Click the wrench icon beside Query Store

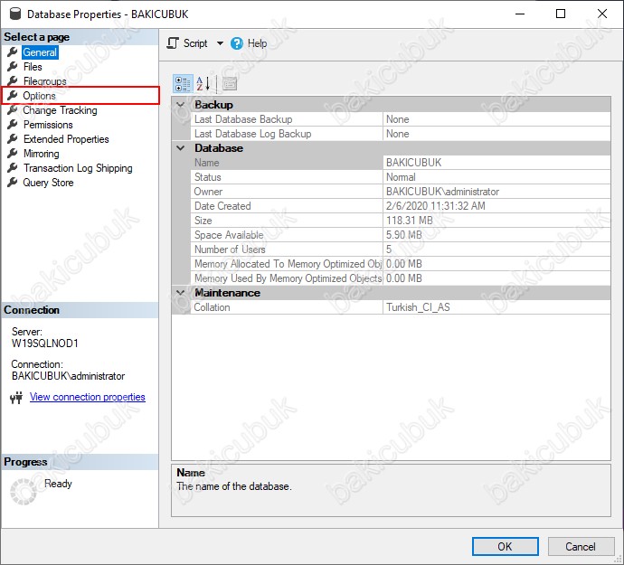pyautogui.click(x=13, y=183)
